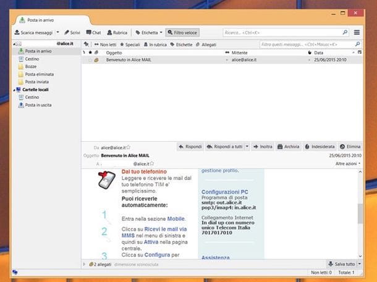Select the Posta in arrivo tab
This screenshot has height=282, width=377.
pos(42,20)
